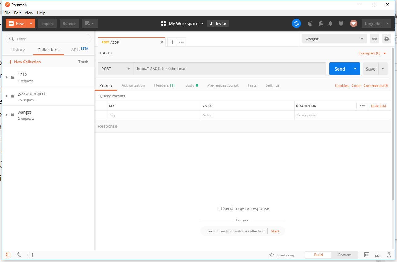Open tab options three dots menu
This screenshot has height=262, width=397.
click(181, 42)
